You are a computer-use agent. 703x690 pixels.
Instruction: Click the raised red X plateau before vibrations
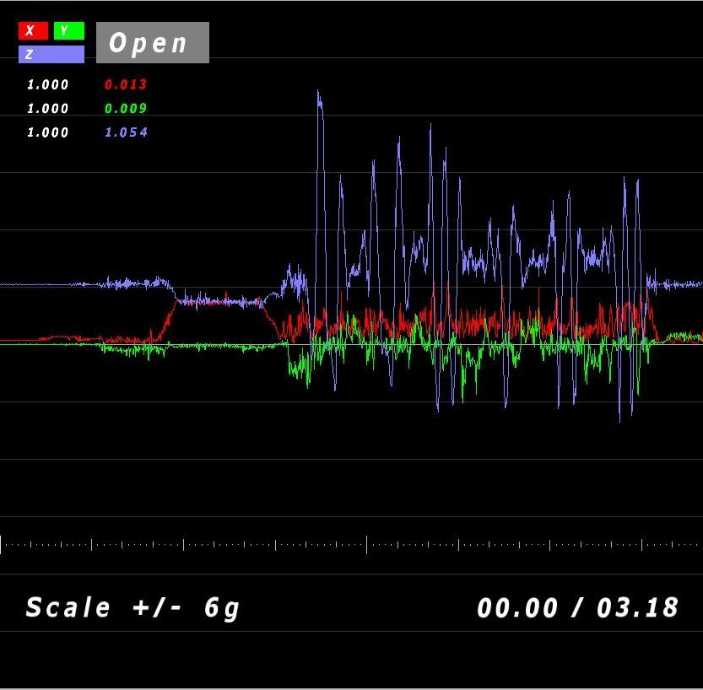coord(219,300)
